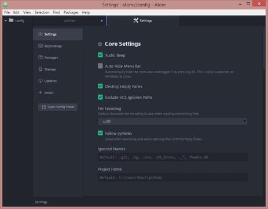Image resolution: width=268 pixels, height=209 pixels.
Task: Click the link icon in Open Config Folder
Action: pos(44,107)
